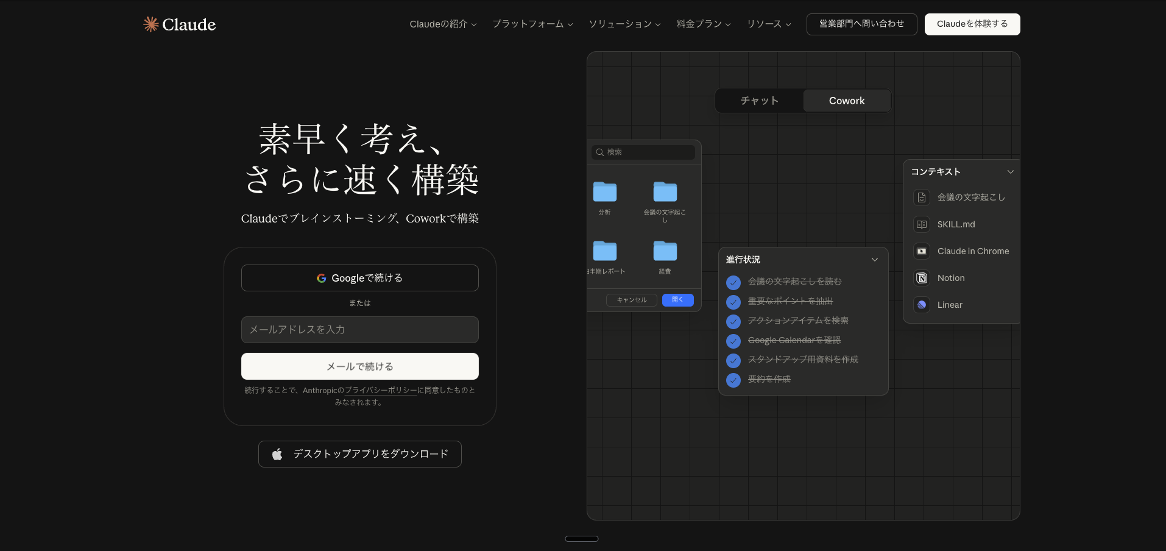The height and width of the screenshot is (551, 1166).
Task: Expand the Claudeの紹介 dropdown menu
Action: [443, 24]
